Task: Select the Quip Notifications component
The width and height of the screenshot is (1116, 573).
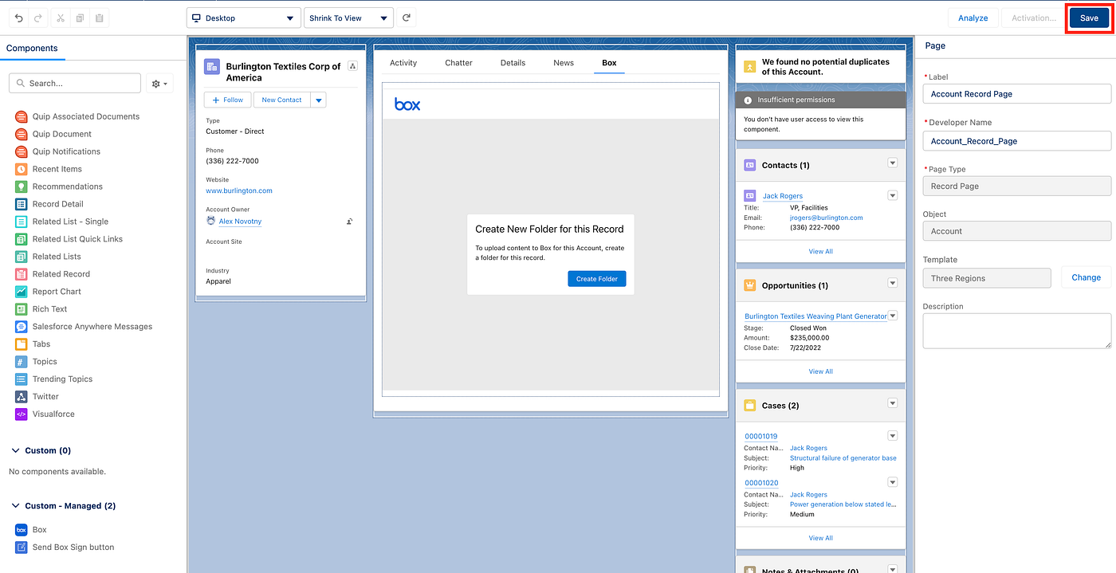Action: 57,151
